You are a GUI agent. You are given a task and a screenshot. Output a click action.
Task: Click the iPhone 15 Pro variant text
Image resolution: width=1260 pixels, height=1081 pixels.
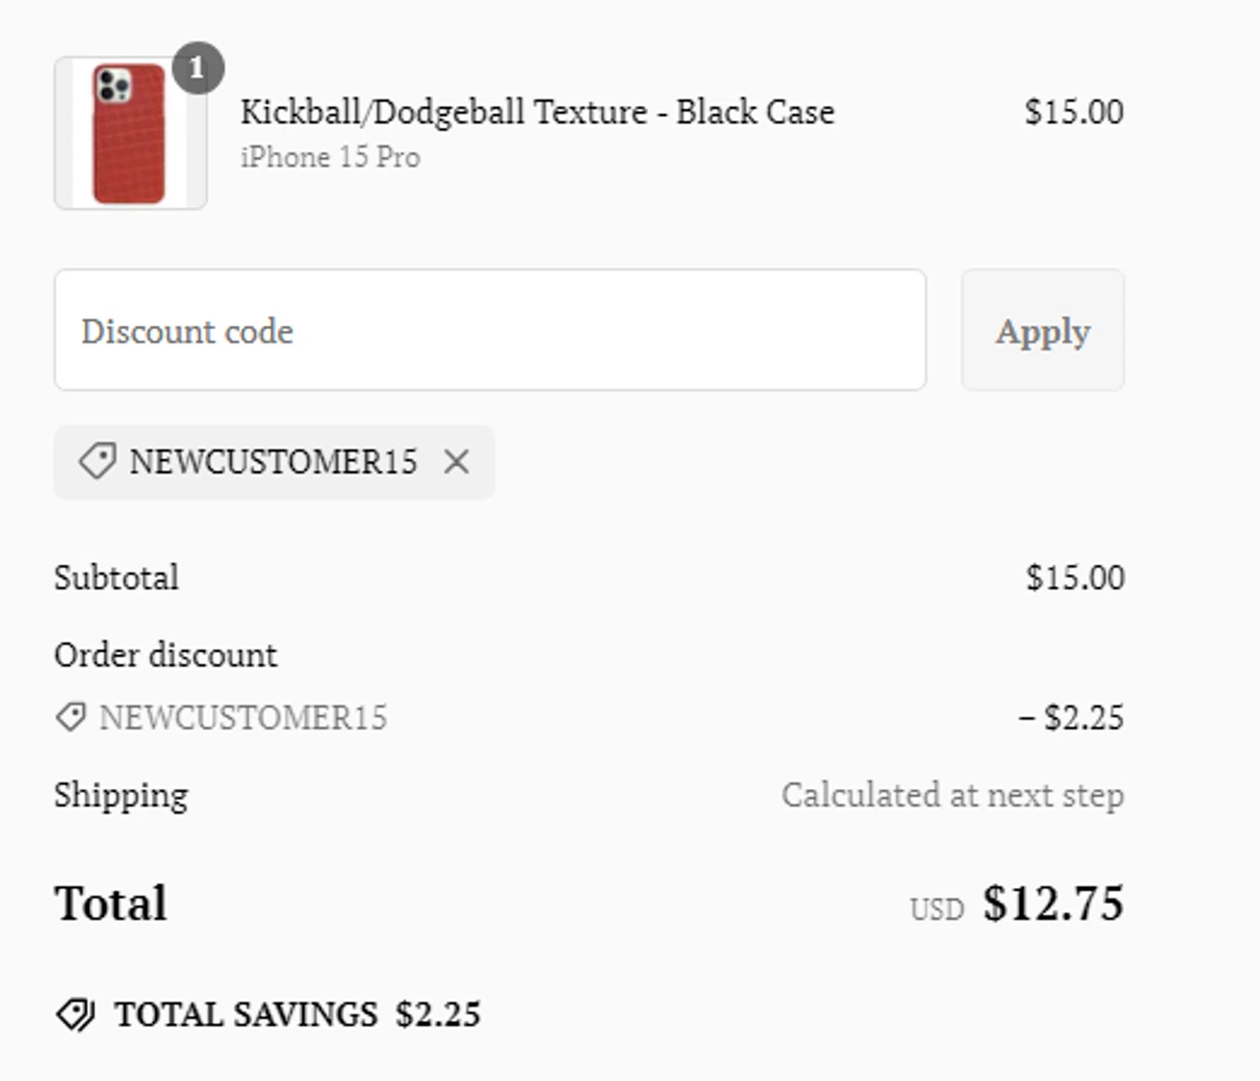[330, 157]
